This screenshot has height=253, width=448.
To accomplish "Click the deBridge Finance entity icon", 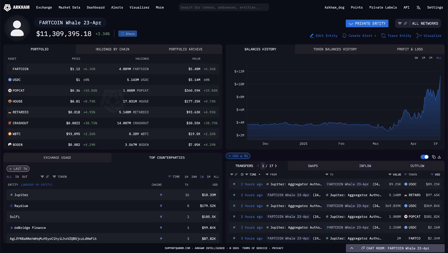I will (11, 228).
